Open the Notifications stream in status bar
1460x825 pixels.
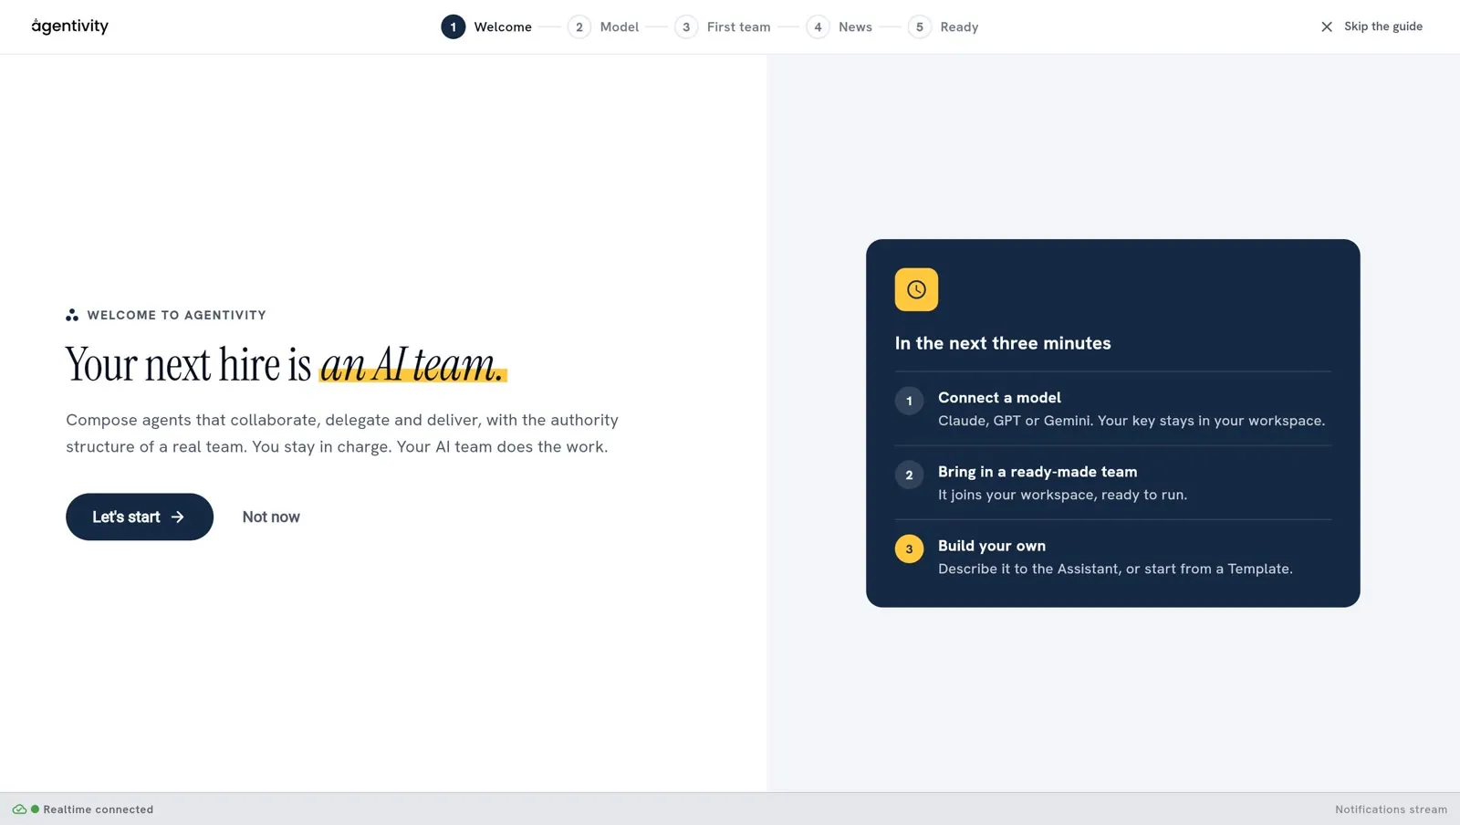tap(1391, 809)
